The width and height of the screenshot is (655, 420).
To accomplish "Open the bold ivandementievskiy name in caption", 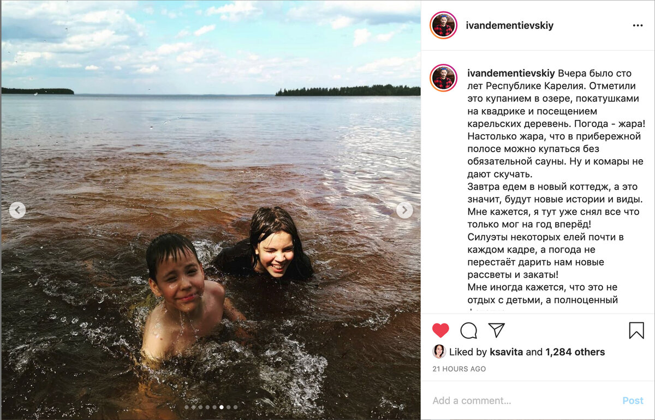I will pyautogui.click(x=511, y=73).
